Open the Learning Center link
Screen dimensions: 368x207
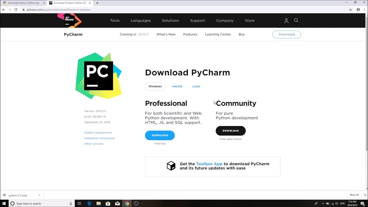(218, 34)
